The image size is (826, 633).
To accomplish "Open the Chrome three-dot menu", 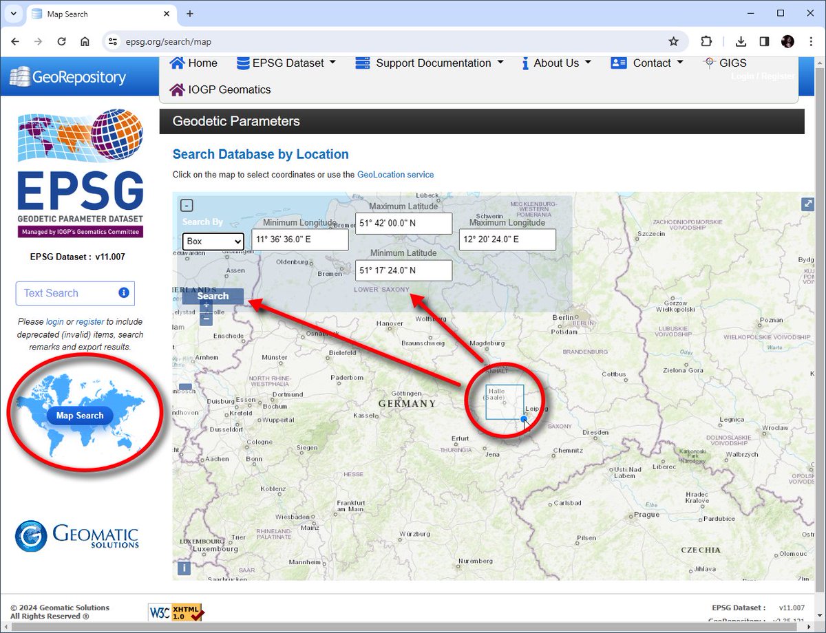I will coord(810,41).
